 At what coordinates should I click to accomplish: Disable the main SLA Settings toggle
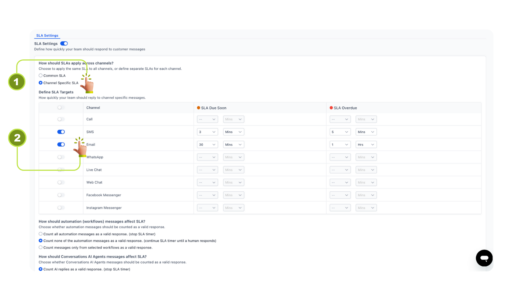pos(64,44)
